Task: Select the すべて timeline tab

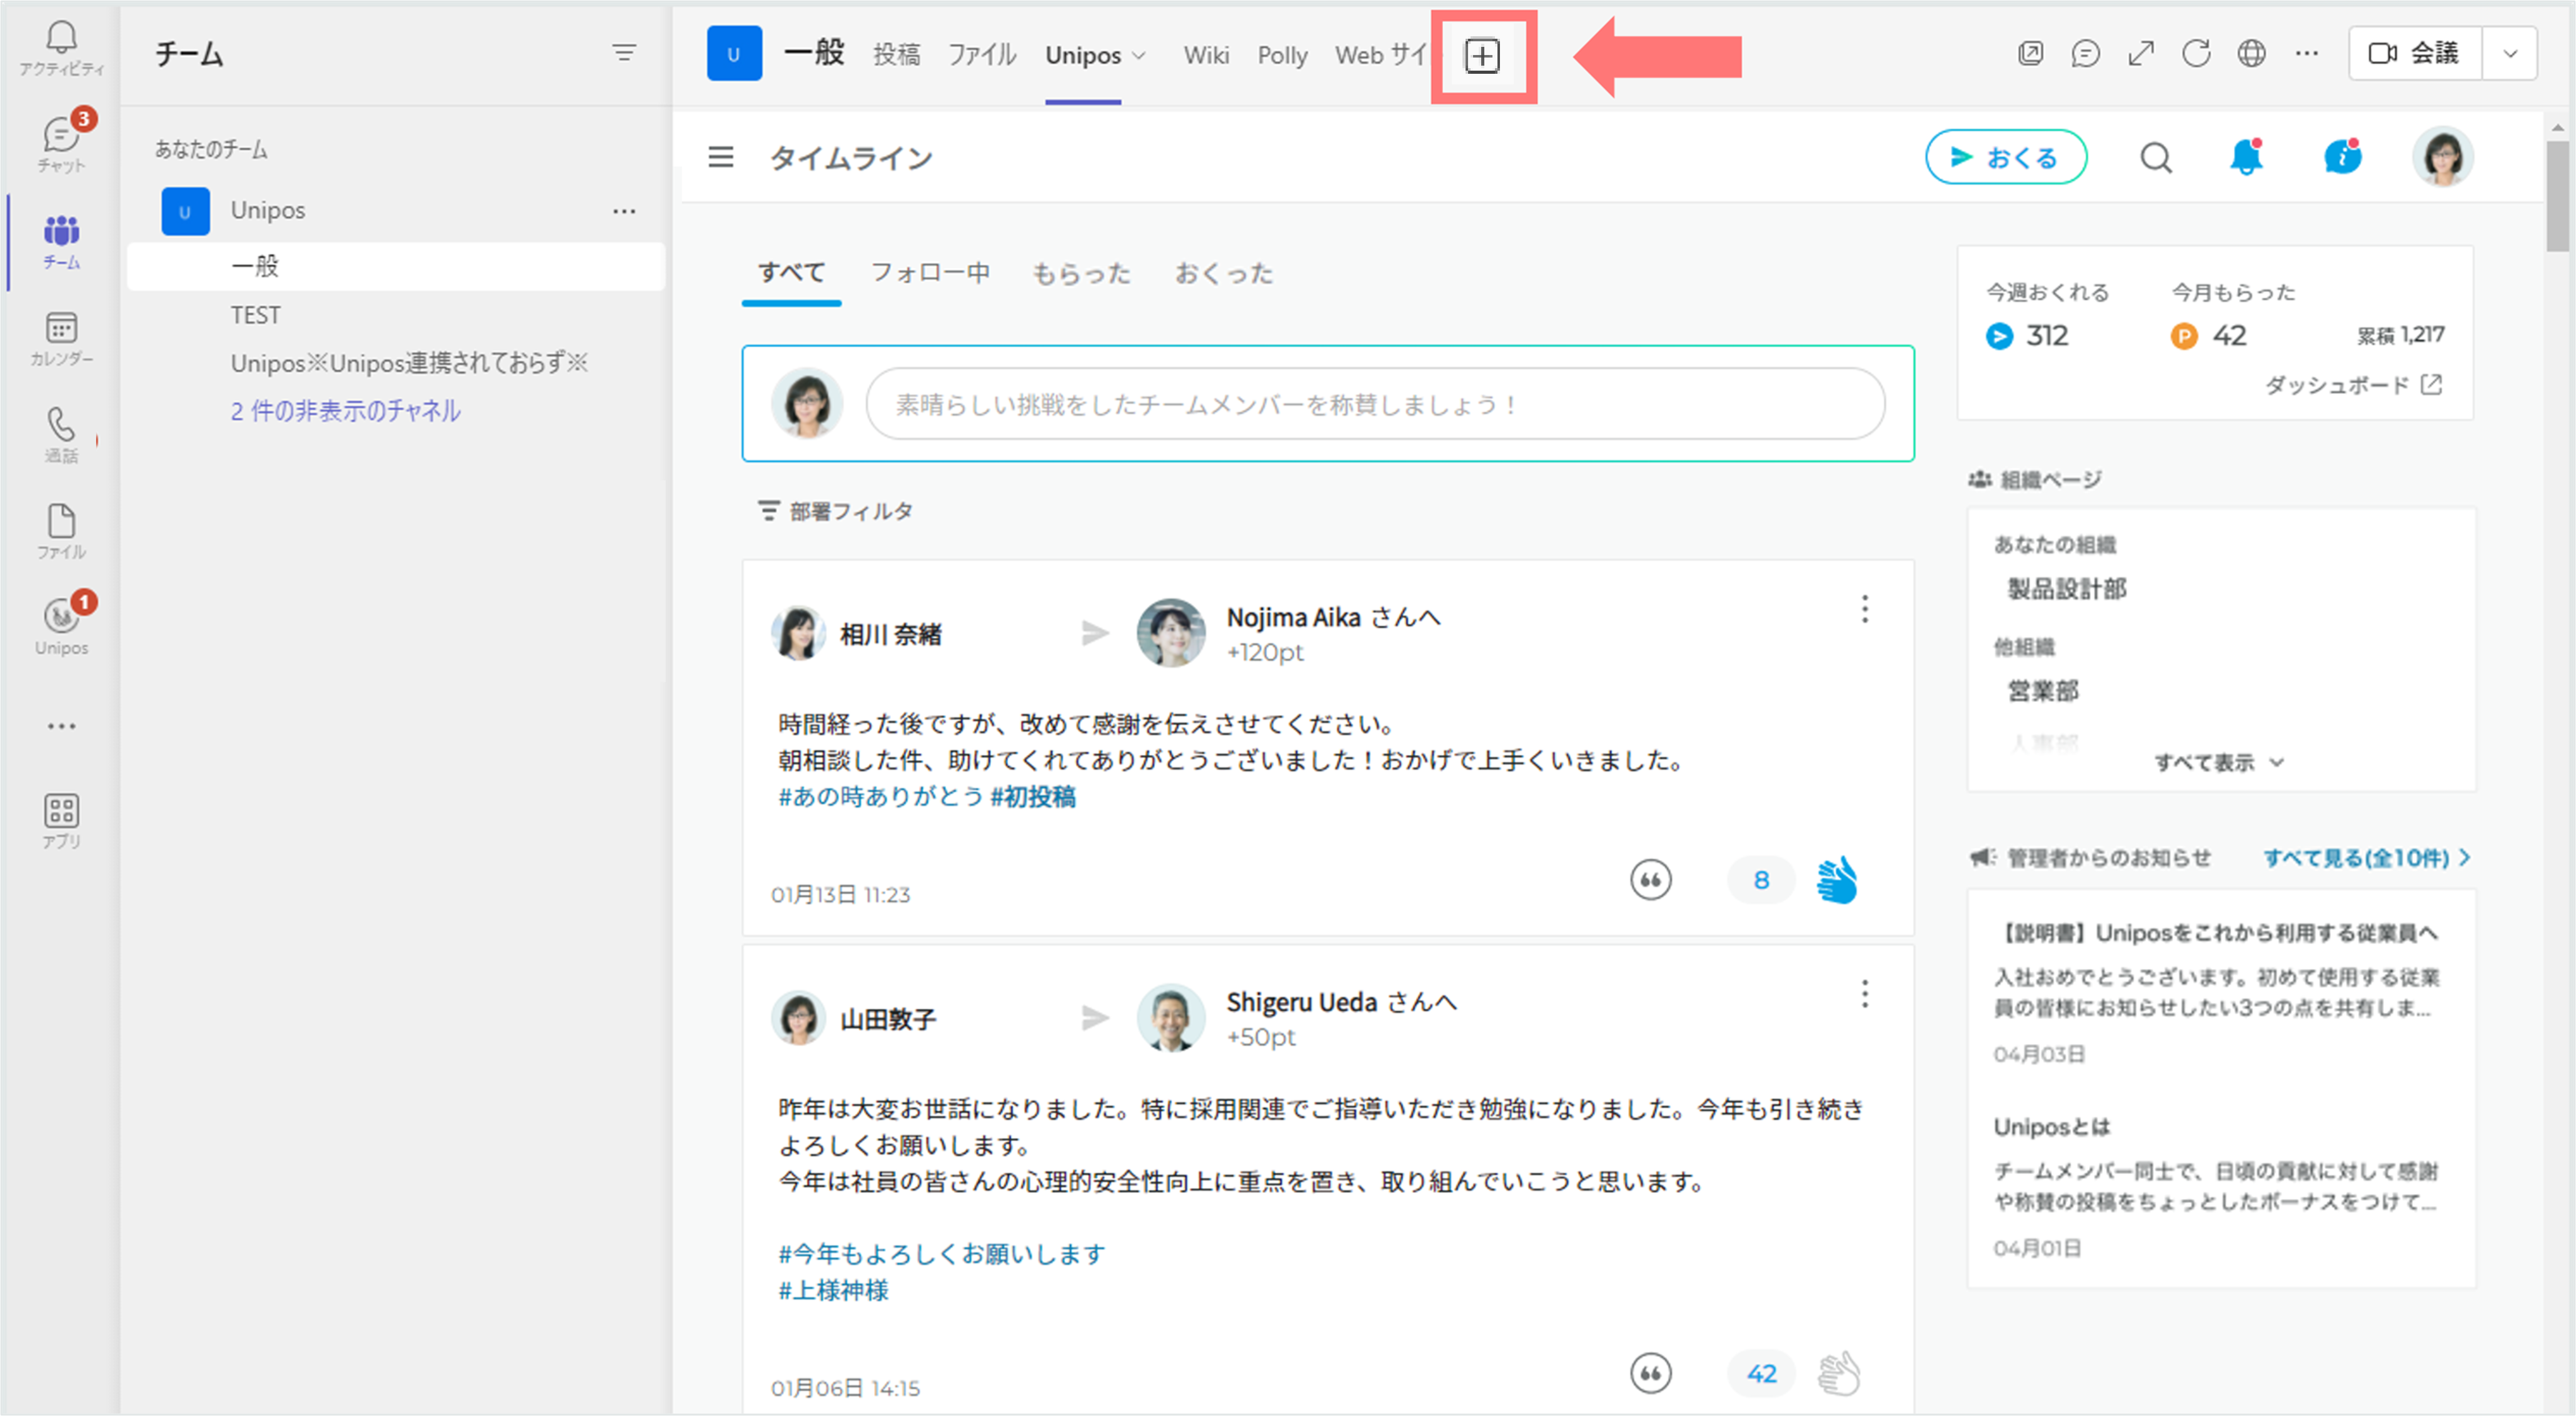Action: click(791, 273)
